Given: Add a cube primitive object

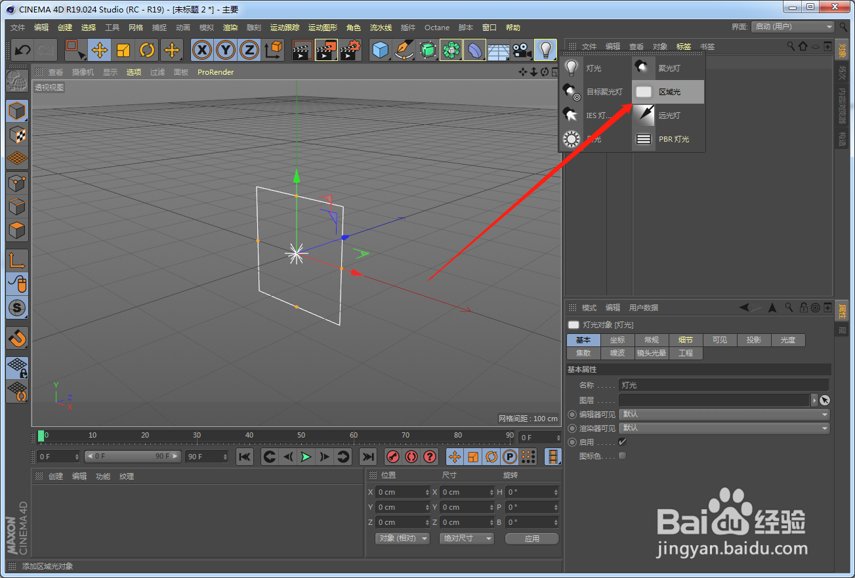Looking at the screenshot, I should click(381, 50).
